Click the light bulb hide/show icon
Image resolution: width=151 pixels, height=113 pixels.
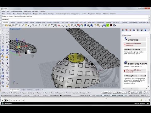(x=72, y=25)
